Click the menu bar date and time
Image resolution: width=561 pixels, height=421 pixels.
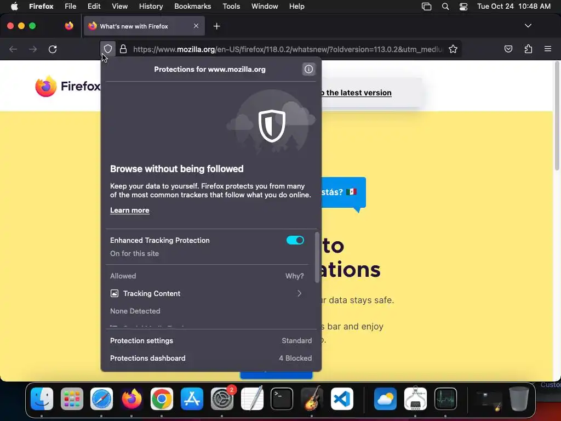point(514,6)
